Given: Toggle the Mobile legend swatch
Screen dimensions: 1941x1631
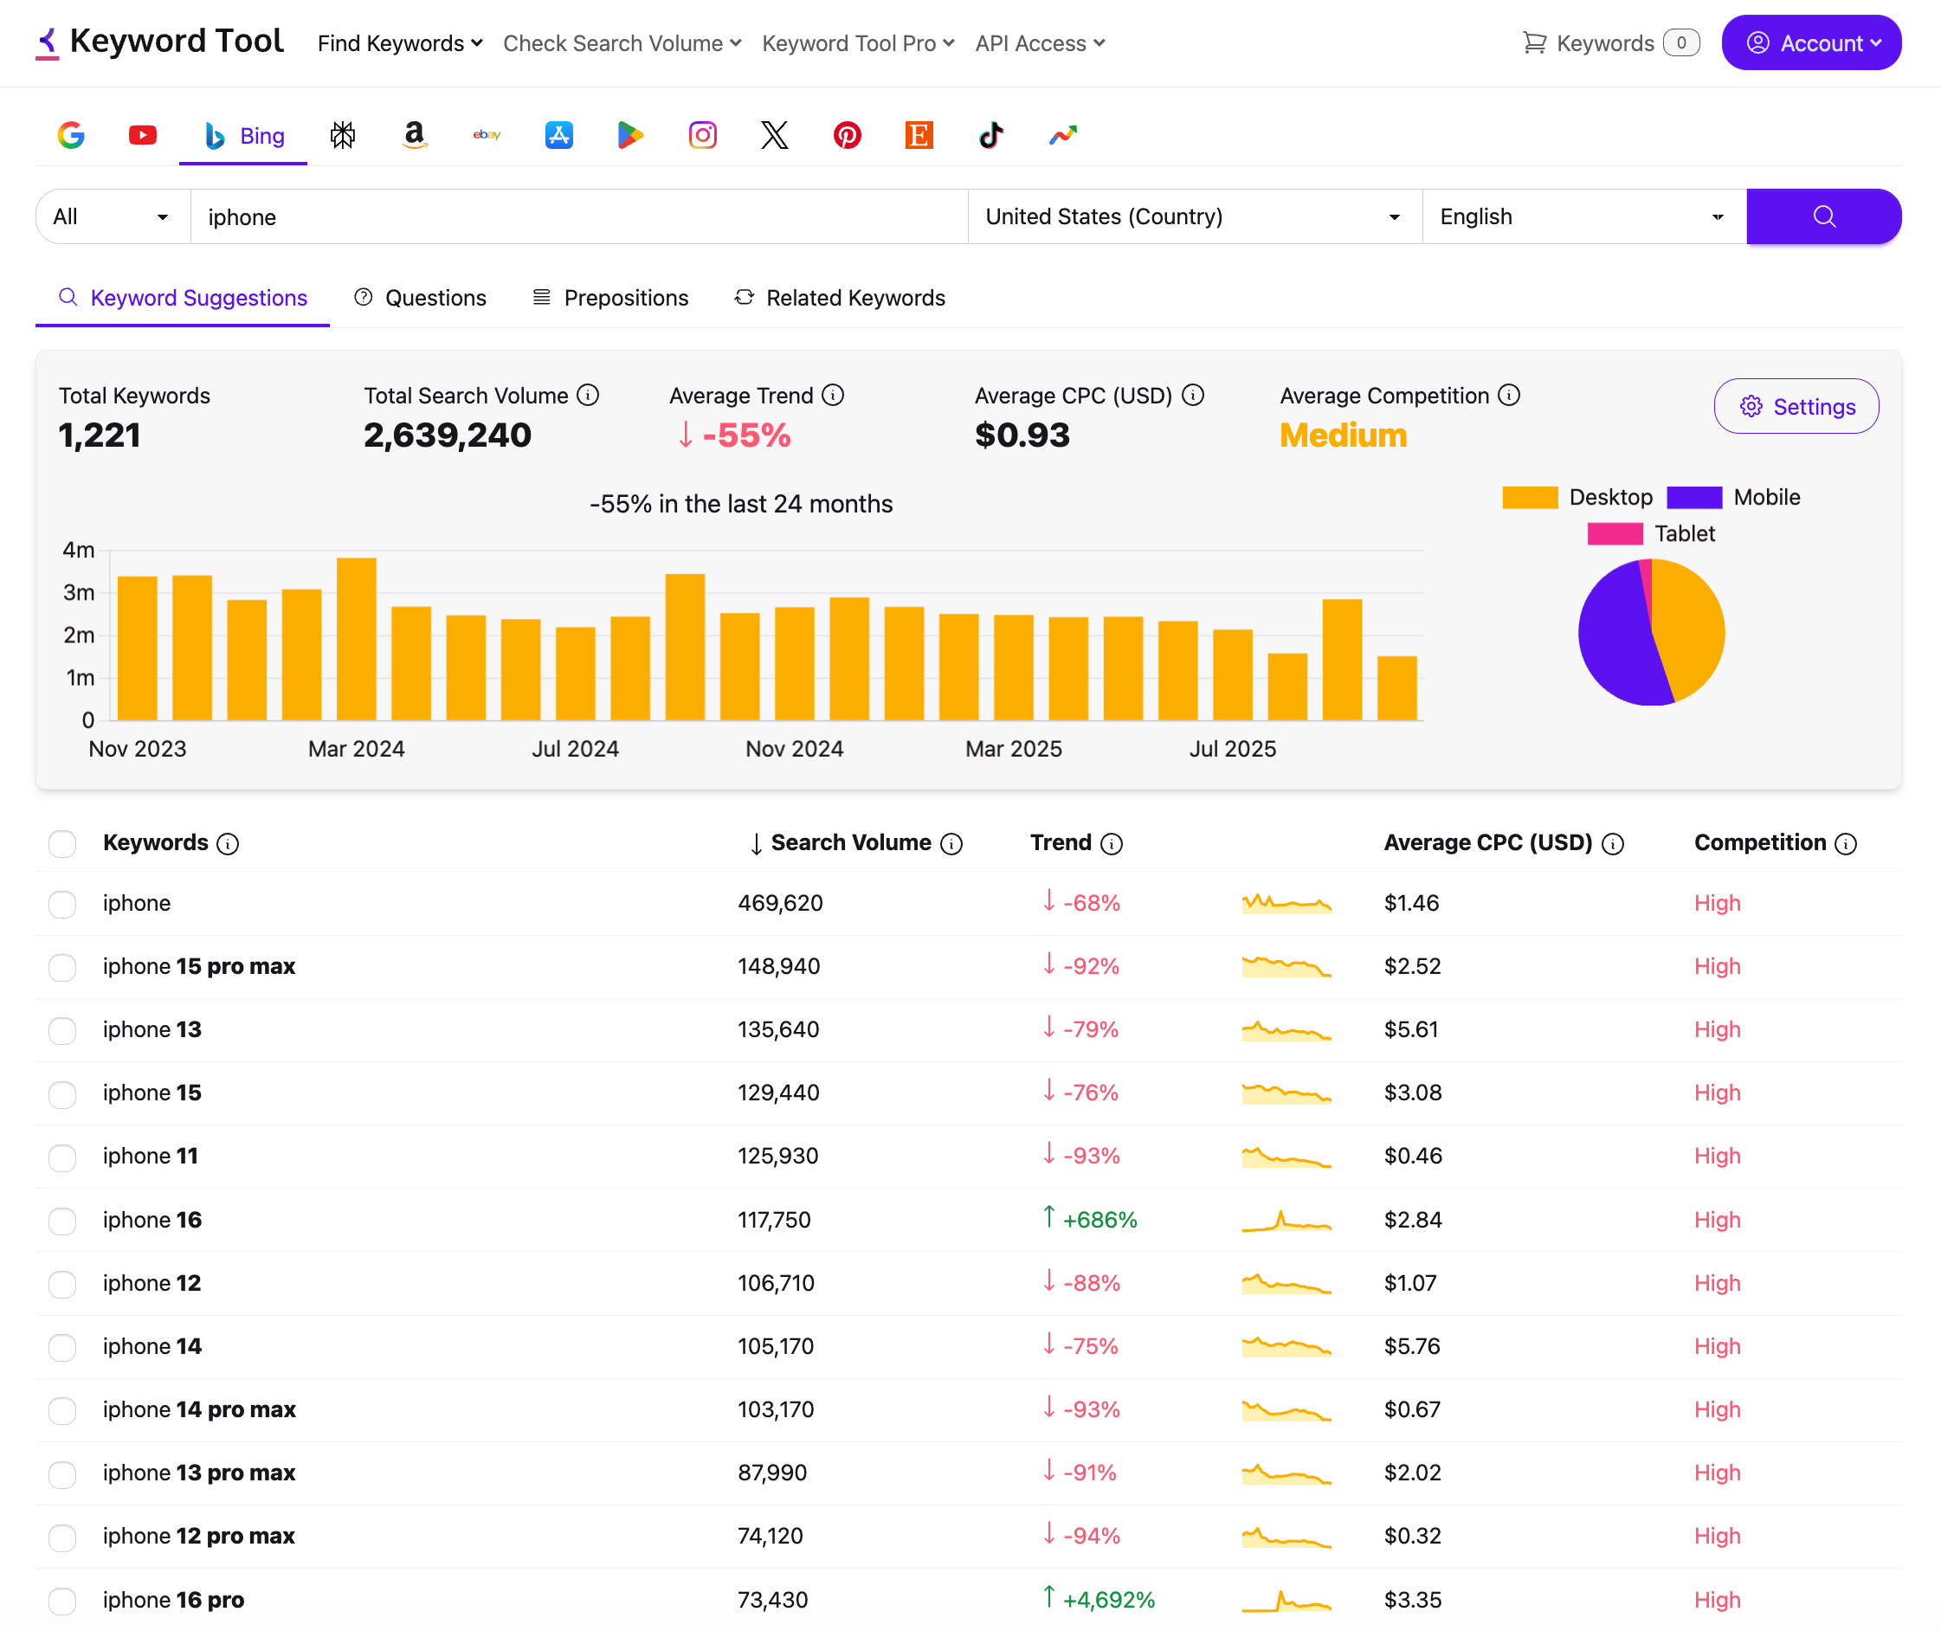Looking at the screenshot, I should click(1694, 498).
